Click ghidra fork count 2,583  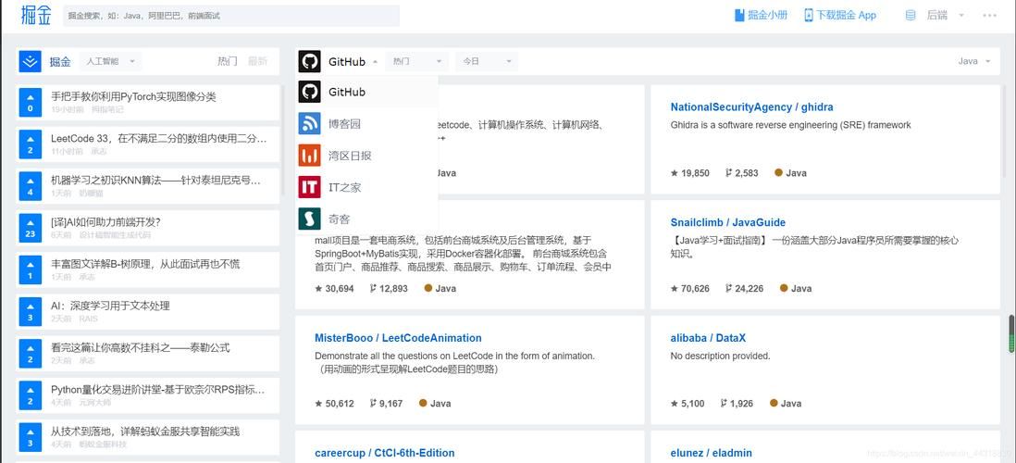741,173
